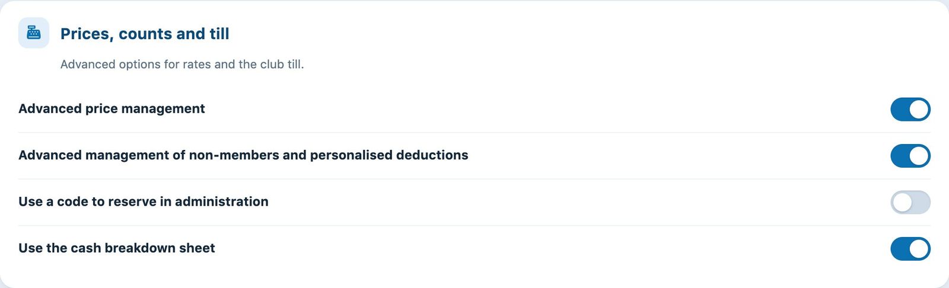Viewport: 949px width, 288px height.
Task: Click the 'Advanced management of non-members' label
Action: point(243,155)
